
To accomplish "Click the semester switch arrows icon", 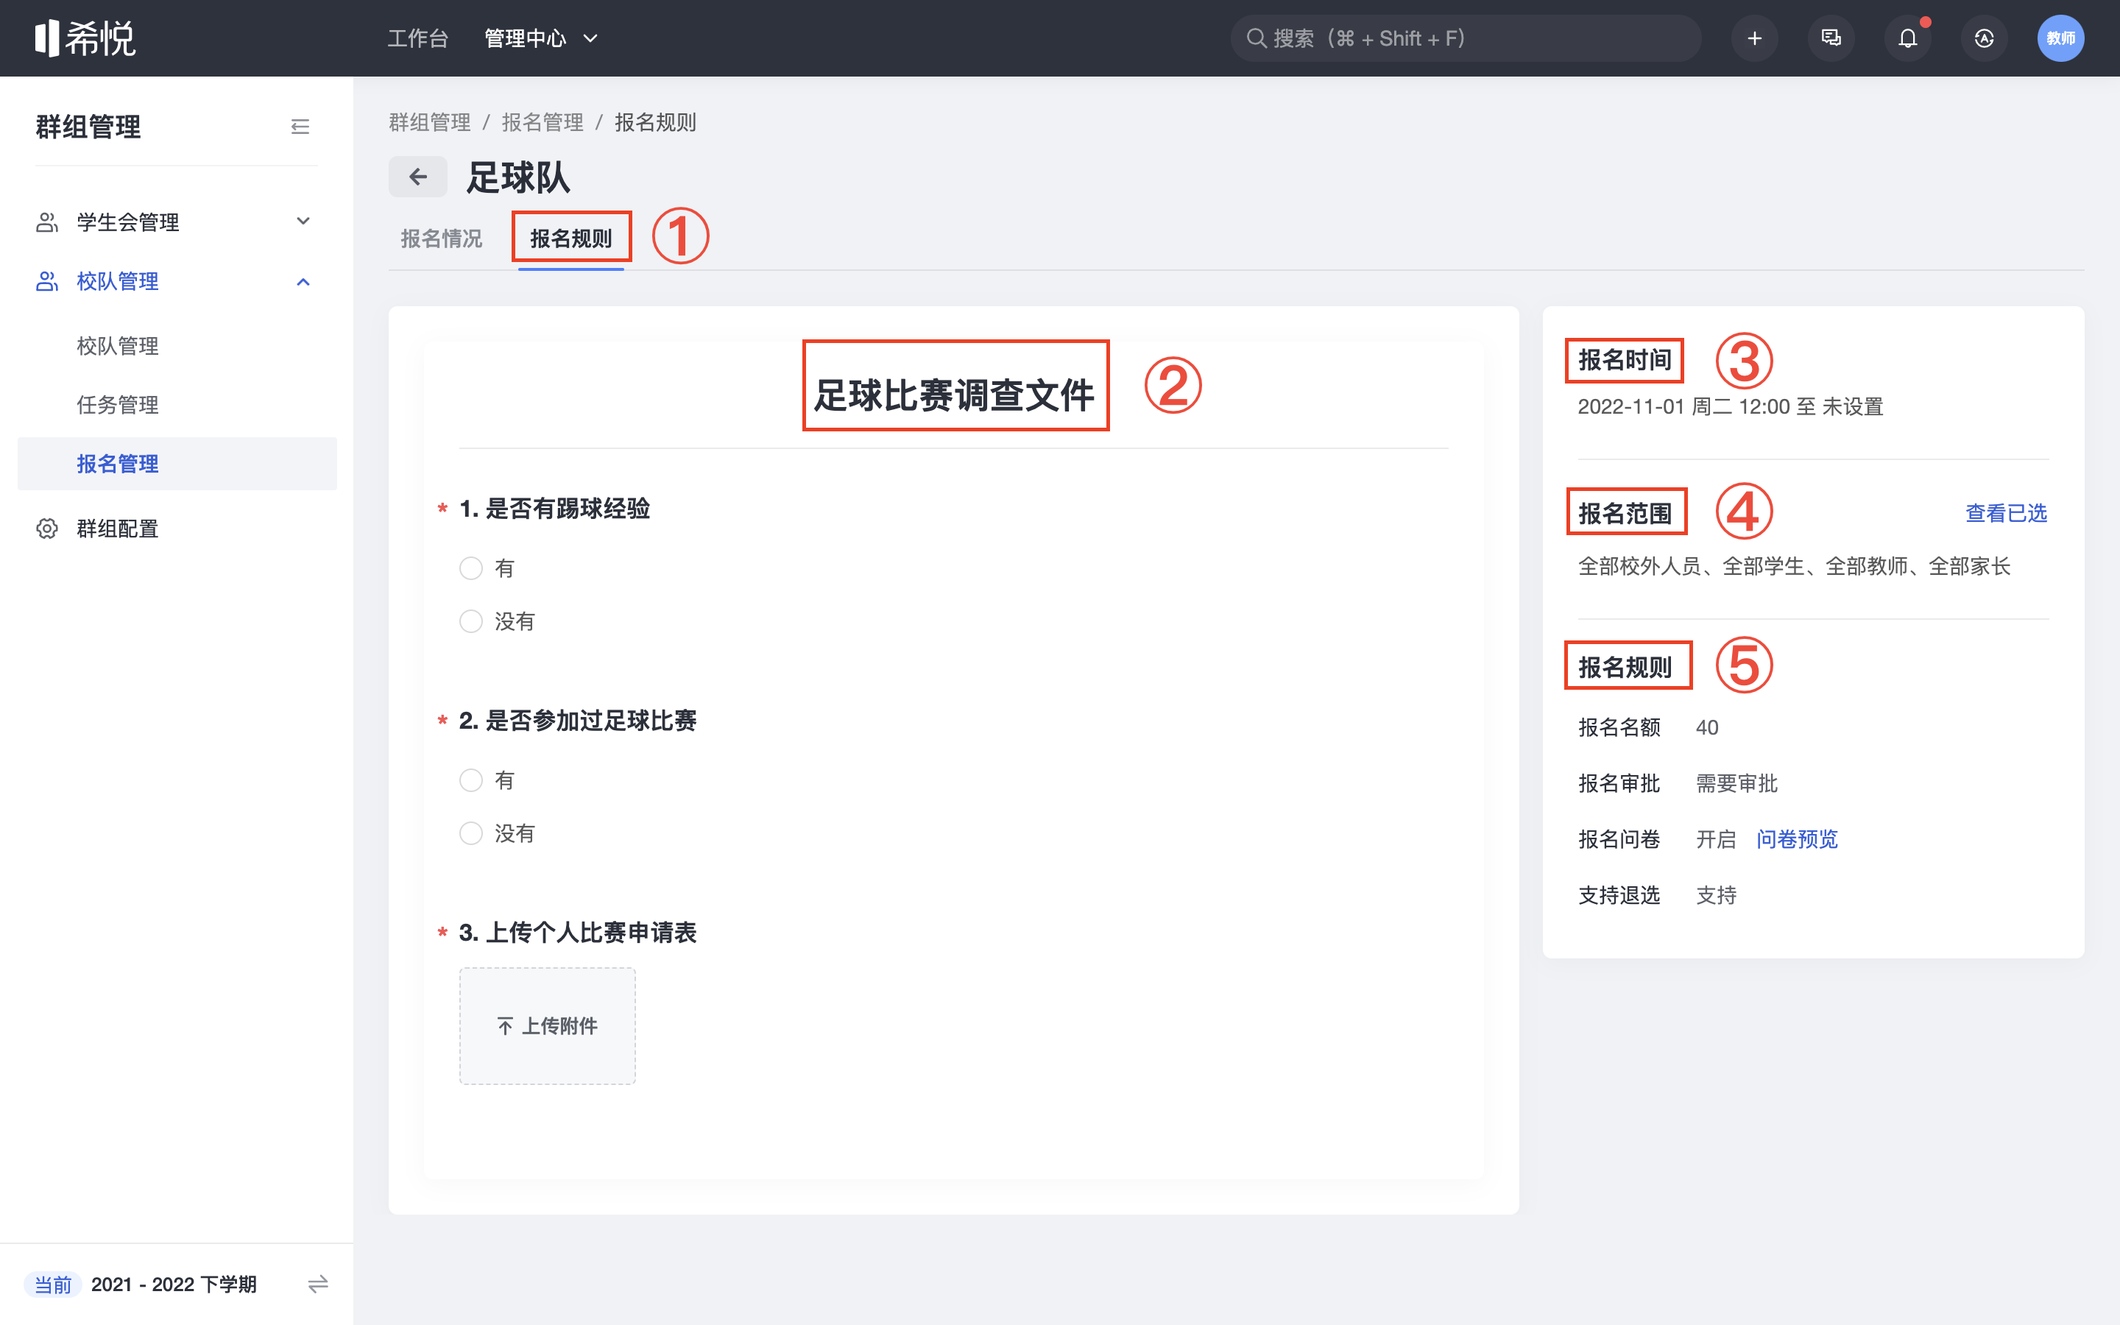I will coord(318,1284).
